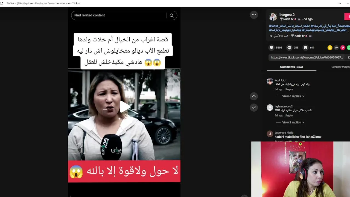Save video with bookmark icon
The image size is (350, 197).
click(305, 48)
